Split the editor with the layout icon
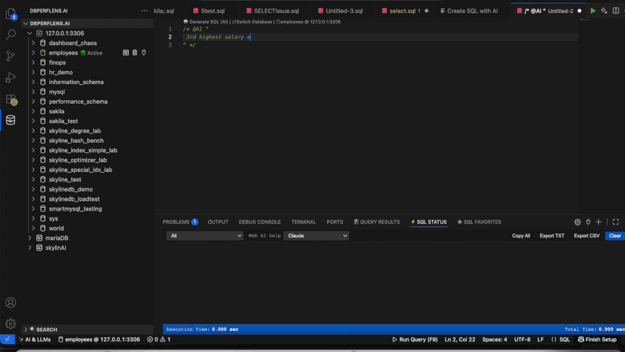 [x=616, y=11]
